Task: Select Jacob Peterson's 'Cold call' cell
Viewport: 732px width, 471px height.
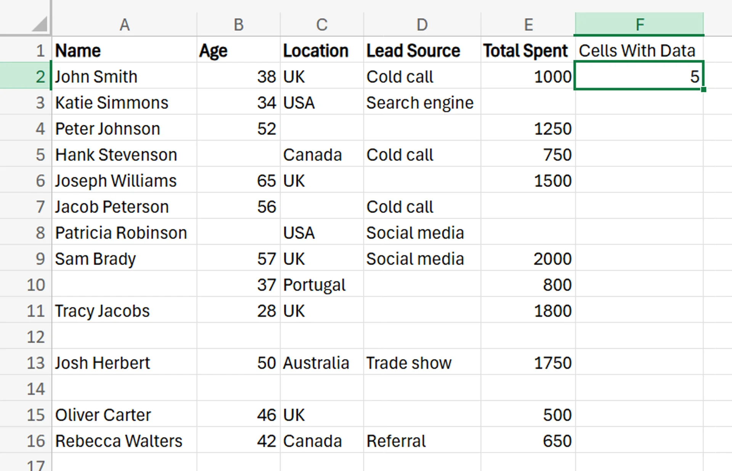Action: point(422,206)
